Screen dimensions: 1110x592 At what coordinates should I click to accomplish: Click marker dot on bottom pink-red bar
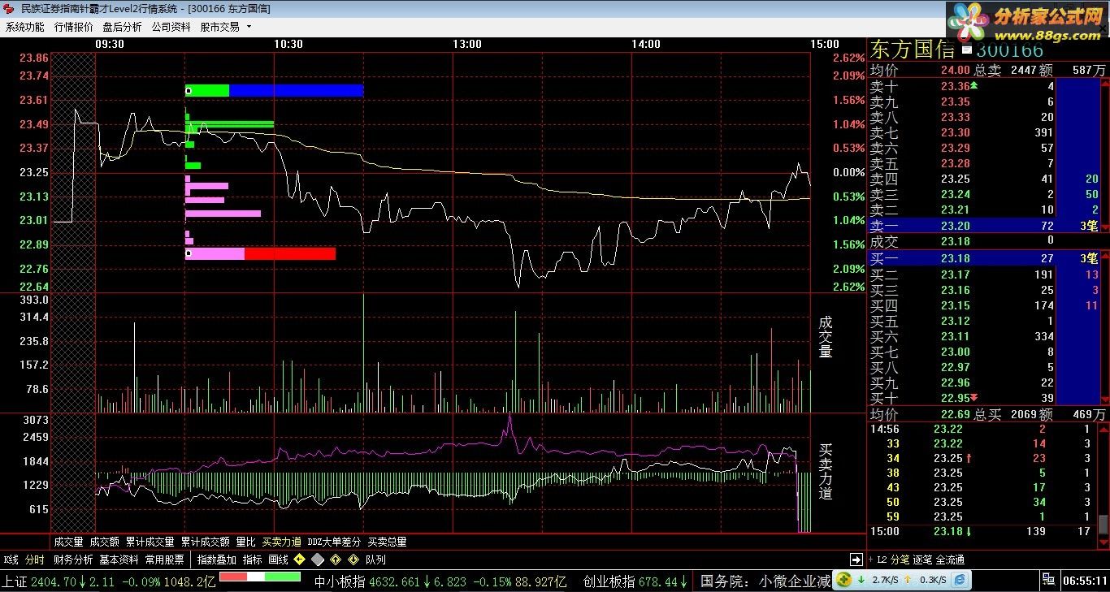[189, 253]
